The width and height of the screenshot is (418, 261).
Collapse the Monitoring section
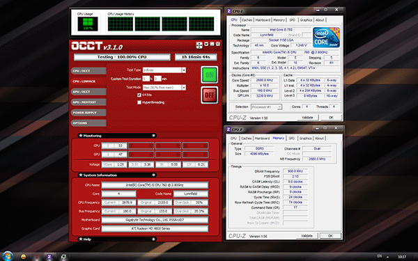tap(153, 136)
